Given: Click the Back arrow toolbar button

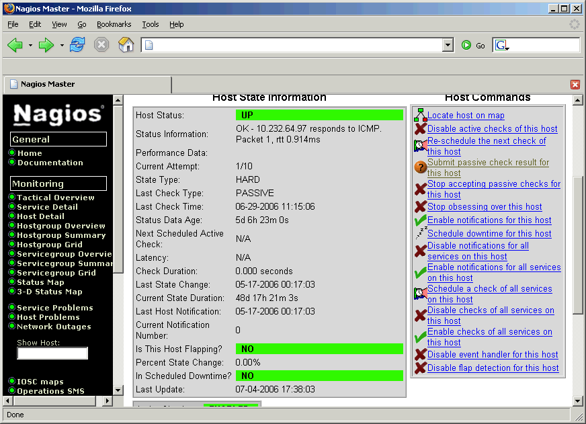Looking at the screenshot, I should coord(15,45).
